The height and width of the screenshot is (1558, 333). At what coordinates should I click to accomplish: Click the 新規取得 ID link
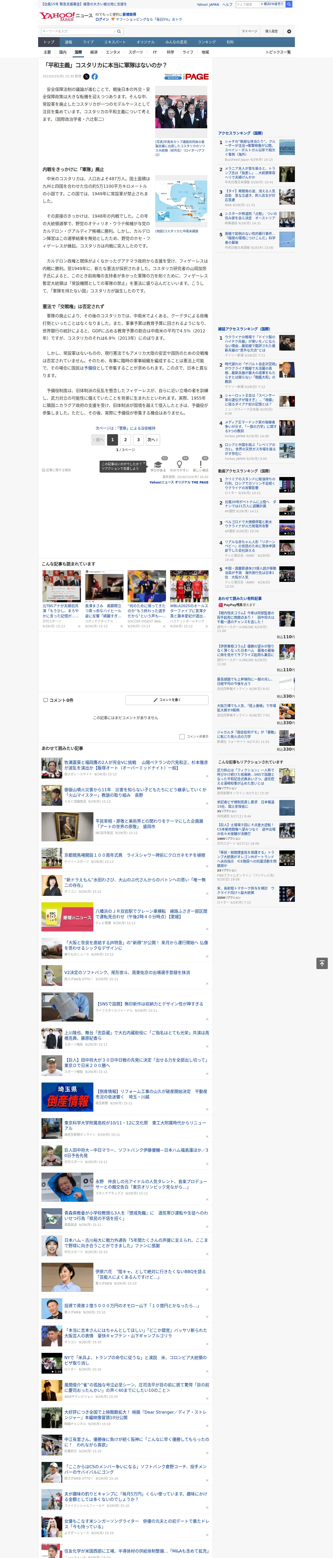[x=129, y=14]
